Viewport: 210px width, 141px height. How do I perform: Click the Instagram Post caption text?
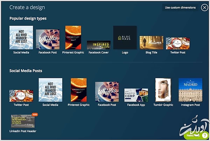pyautogui.click(x=190, y=105)
